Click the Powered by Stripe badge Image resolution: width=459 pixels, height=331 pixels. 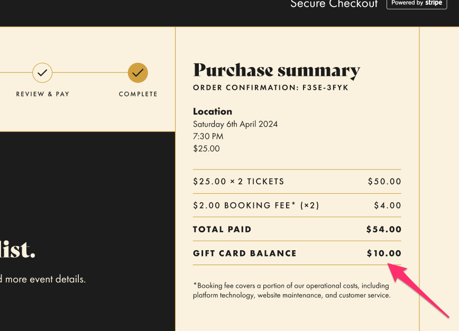pos(416,3)
